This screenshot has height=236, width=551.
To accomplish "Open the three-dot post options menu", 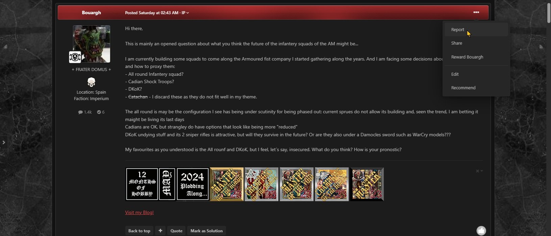I will pyautogui.click(x=476, y=12).
